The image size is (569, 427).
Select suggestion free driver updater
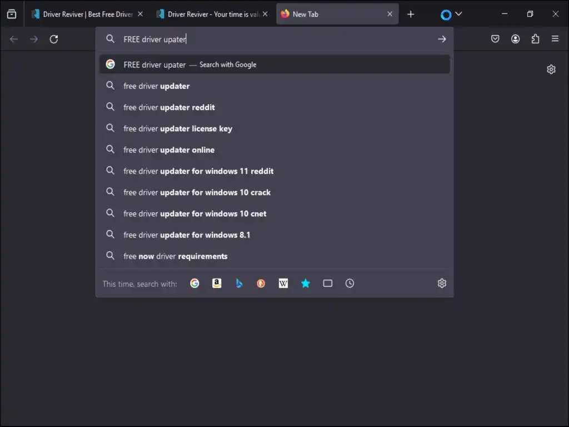274,86
